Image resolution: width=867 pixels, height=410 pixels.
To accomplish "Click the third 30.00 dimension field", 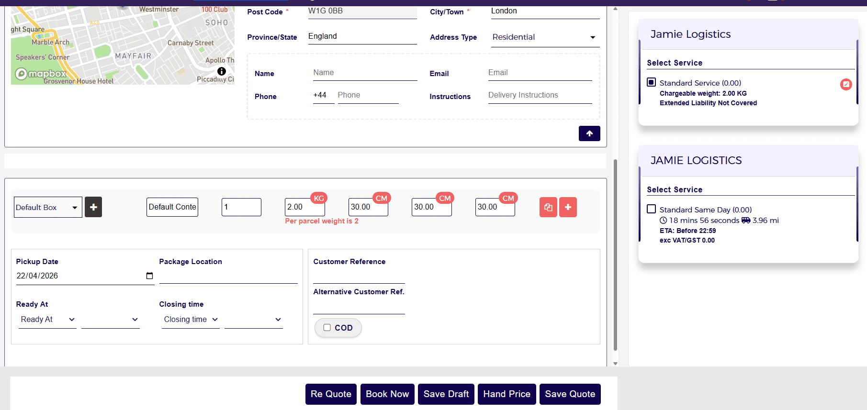I will point(495,207).
